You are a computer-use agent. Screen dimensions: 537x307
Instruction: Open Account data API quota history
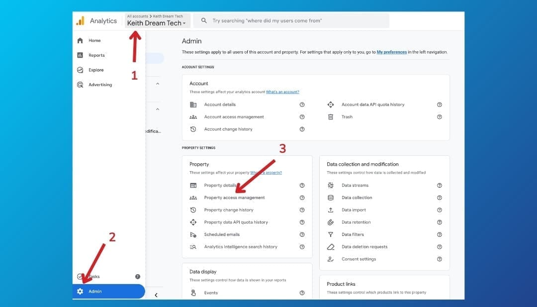(373, 104)
